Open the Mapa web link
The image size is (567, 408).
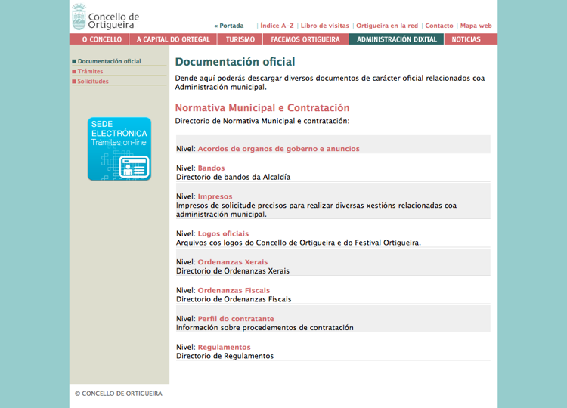pyautogui.click(x=476, y=26)
